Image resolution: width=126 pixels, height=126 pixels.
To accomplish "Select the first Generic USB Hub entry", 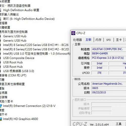I will click(15, 36).
